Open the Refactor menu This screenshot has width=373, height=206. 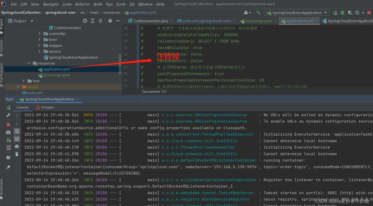[82, 4]
